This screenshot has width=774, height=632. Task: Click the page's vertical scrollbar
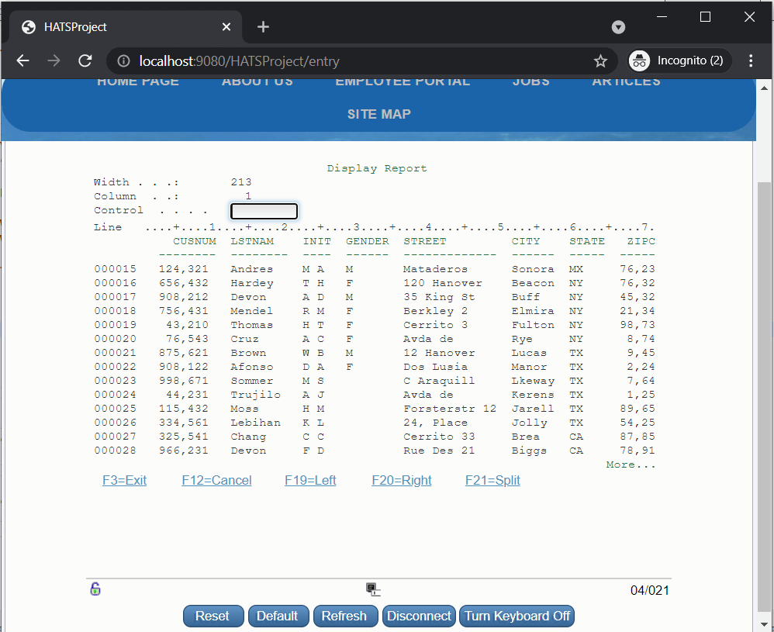(764, 388)
